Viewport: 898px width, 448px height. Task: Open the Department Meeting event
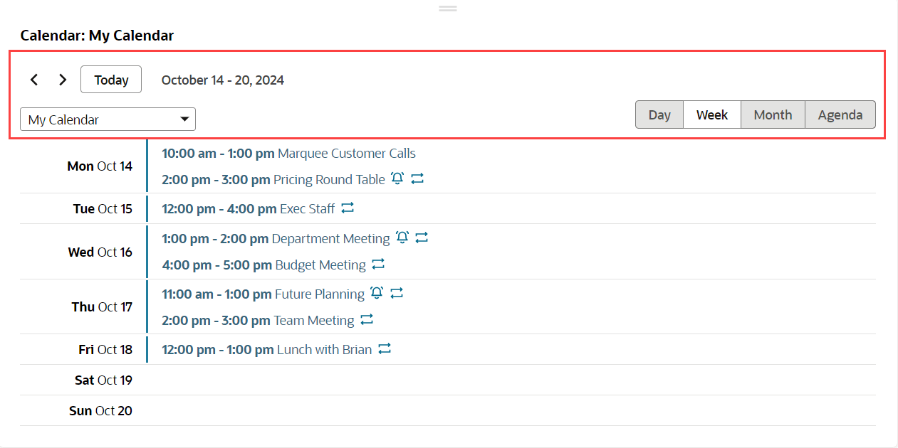(x=276, y=238)
